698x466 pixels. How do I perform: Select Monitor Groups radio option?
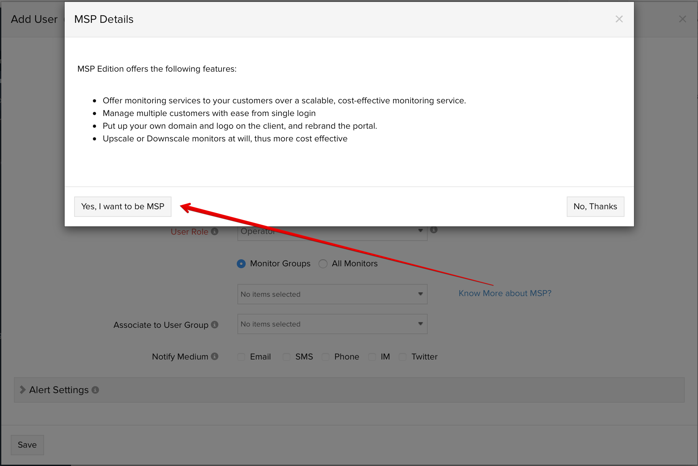click(241, 264)
